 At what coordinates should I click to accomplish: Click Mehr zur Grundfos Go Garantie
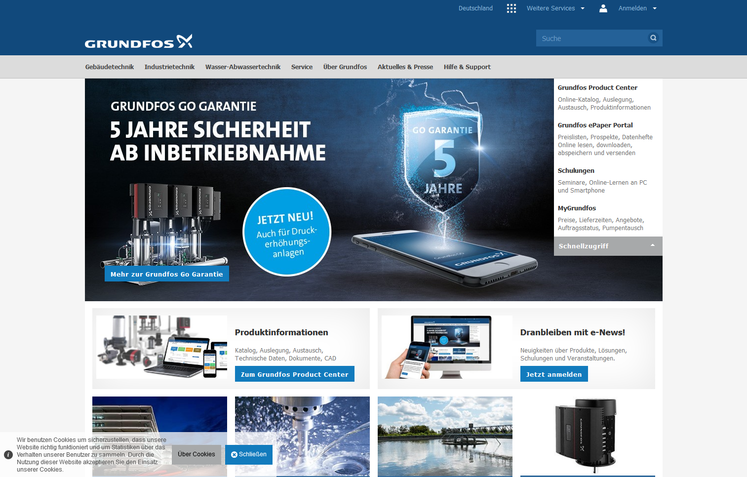coord(167,274)
